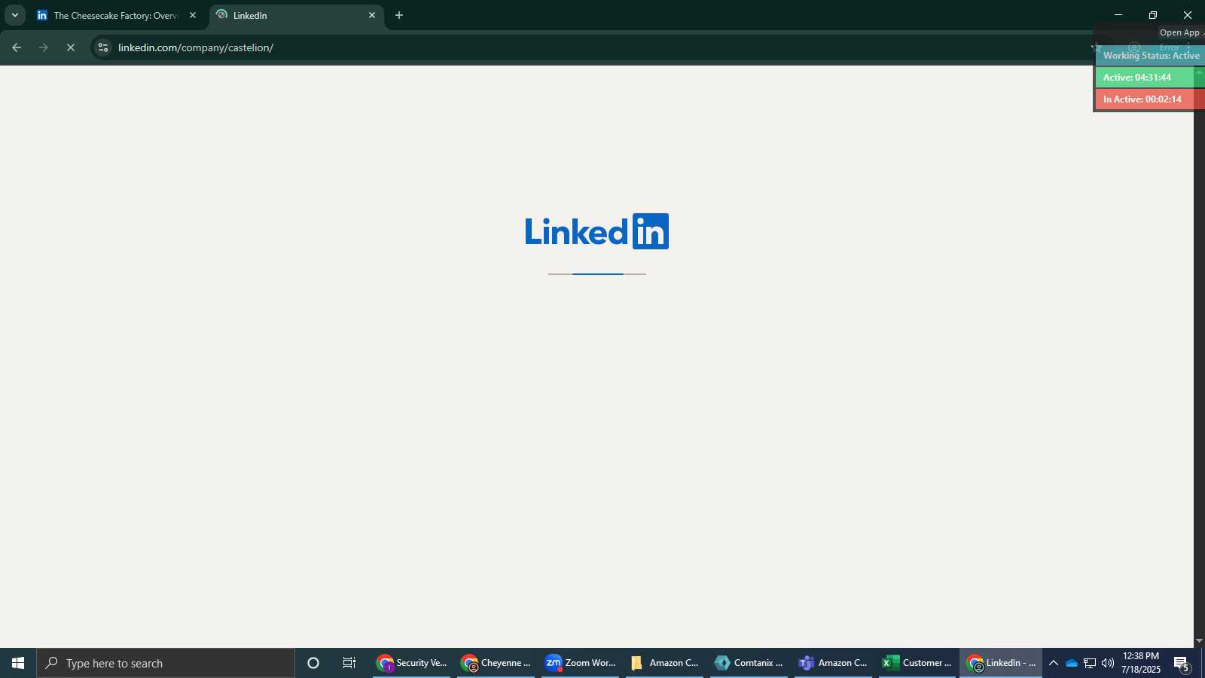Show hidden system tray icons
Screen dimensions: 1205x678
click(1054, 663)
